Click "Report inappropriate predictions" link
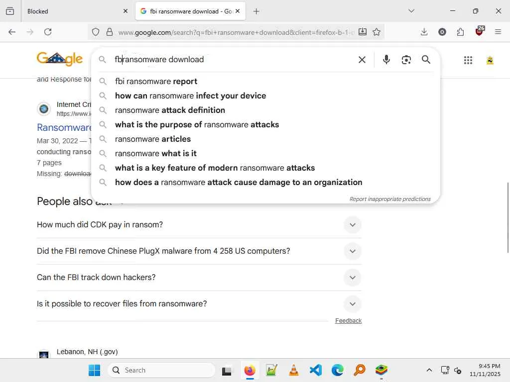This screenshot has width=510, height=382. tap(389, 199)
